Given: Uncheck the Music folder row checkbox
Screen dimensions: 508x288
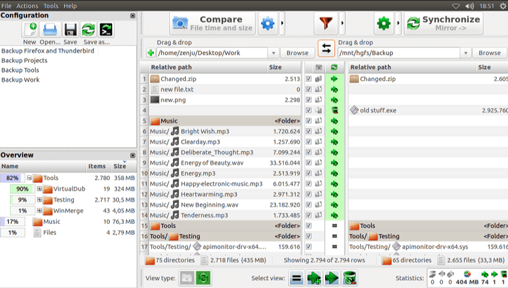Looking at the screenshot, I should (308, 121).
